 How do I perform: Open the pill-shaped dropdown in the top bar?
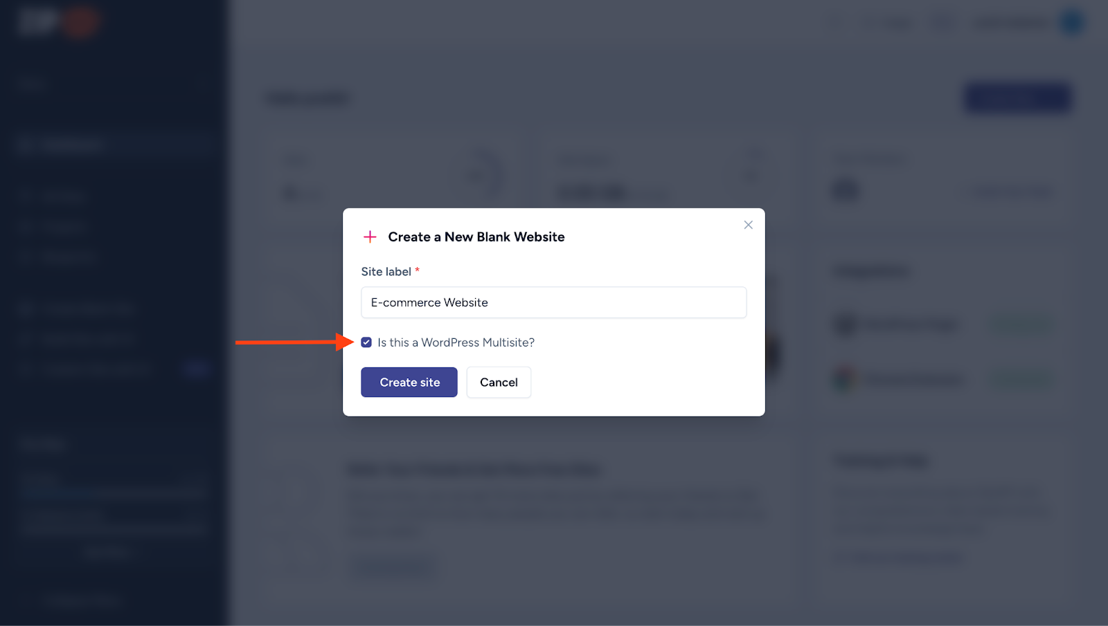(888, 21)
